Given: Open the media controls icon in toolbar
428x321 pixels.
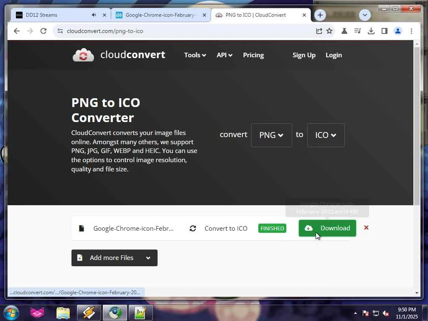Looking at the screenshot, I should pyautogui.click(x=358, y=31).
